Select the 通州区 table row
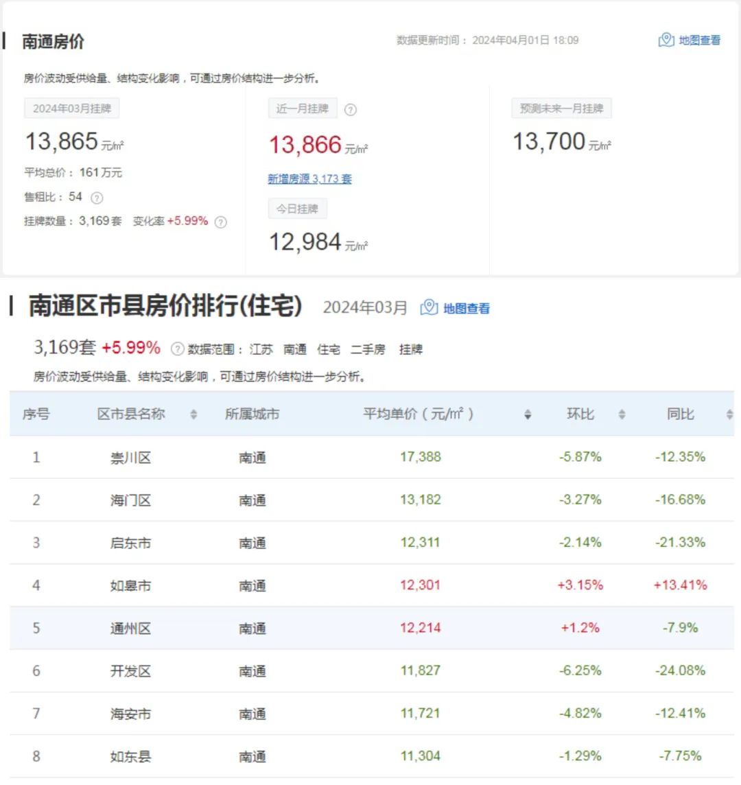741x785 pixels. (370, 628)
